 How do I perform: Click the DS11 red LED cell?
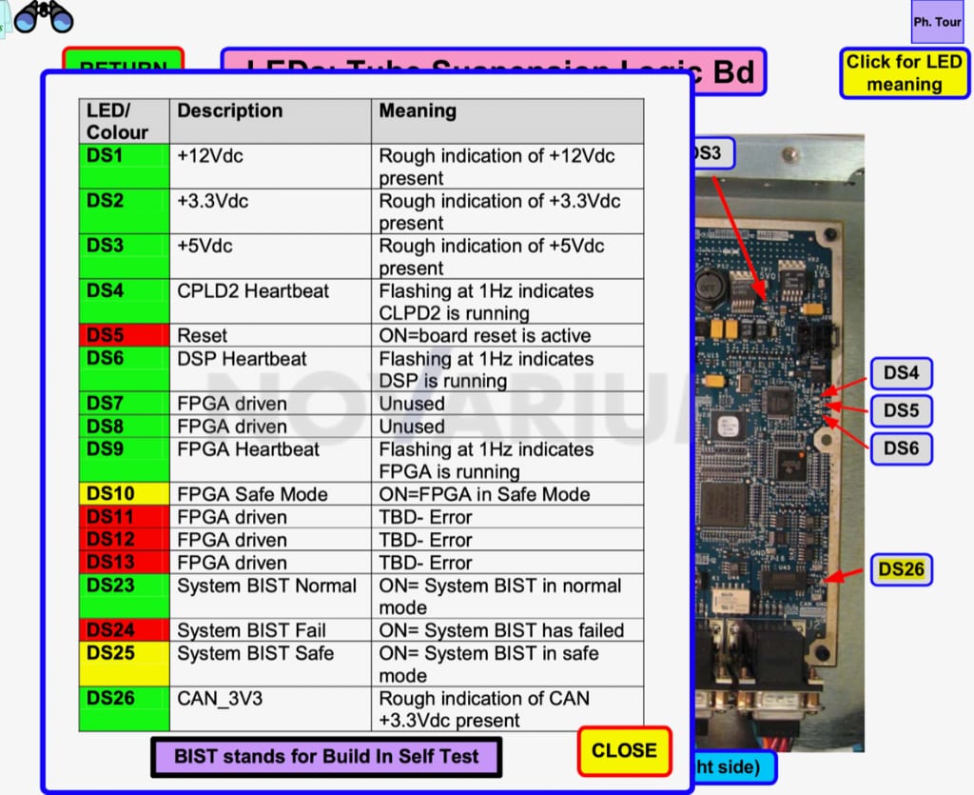[x=125, y=517]
